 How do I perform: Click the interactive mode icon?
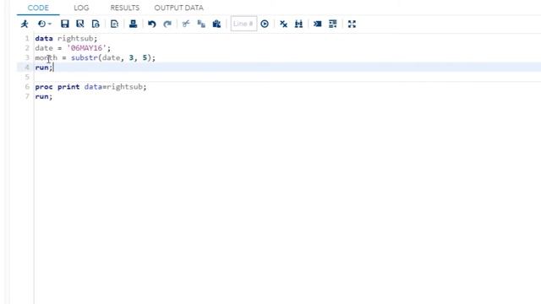click(318, 24)
